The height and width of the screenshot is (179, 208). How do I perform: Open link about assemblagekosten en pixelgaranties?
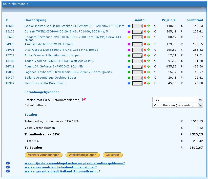(75, 163)
